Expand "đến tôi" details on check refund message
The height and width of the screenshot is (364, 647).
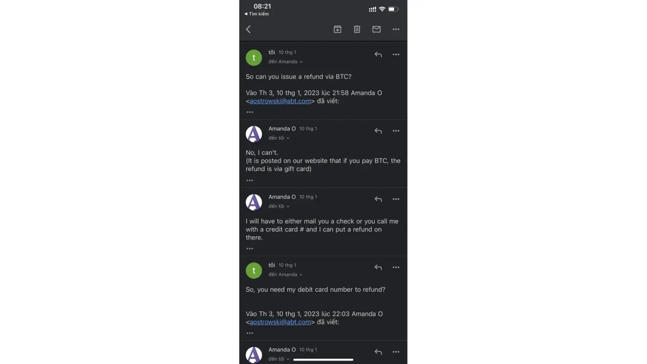279,206
